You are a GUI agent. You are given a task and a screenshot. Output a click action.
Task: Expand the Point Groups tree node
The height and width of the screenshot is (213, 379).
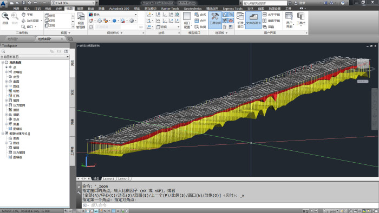click(6, 72)
